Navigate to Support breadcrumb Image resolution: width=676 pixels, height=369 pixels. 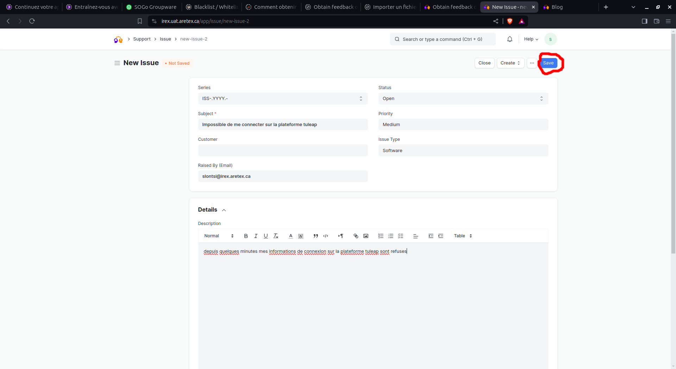[142, 39]
